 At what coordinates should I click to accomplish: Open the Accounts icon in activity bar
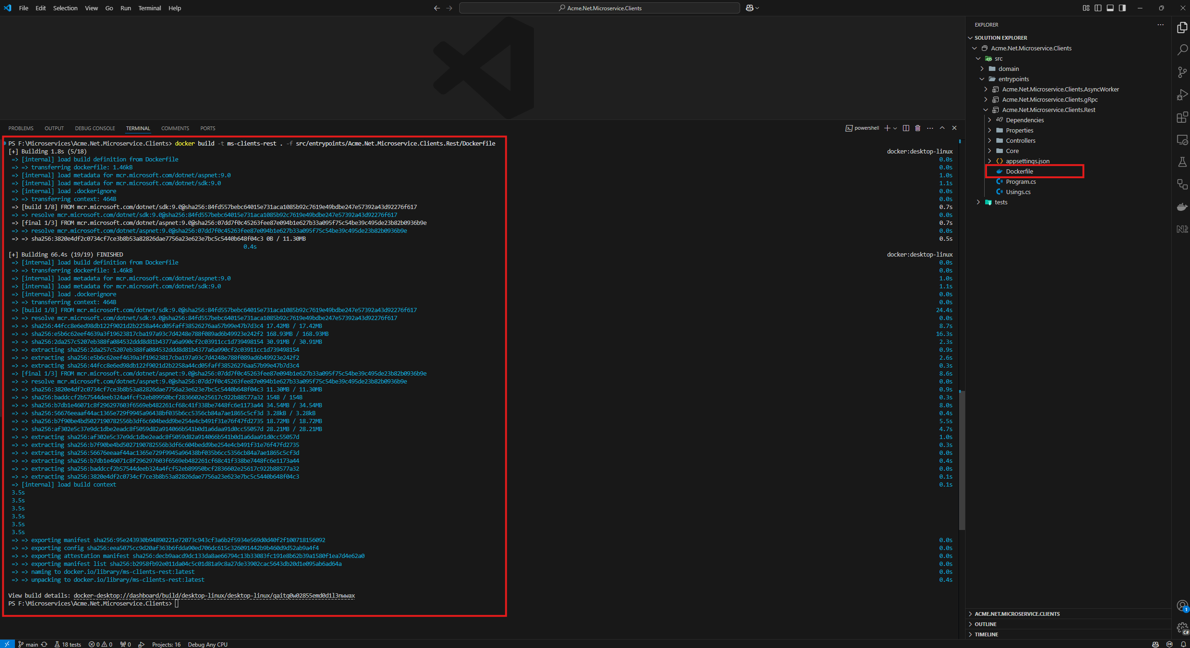click(1182, 606)
